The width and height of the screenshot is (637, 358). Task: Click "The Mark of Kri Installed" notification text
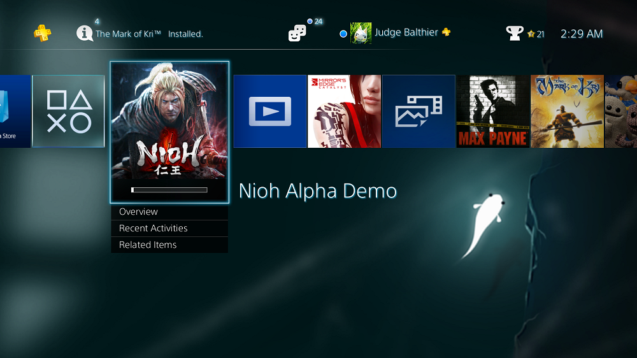pyautogui.click(x=149, y=34)
